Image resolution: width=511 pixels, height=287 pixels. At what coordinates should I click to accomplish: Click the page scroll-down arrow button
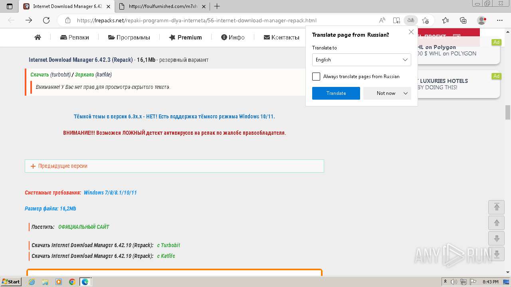click(x=497, y=239)
